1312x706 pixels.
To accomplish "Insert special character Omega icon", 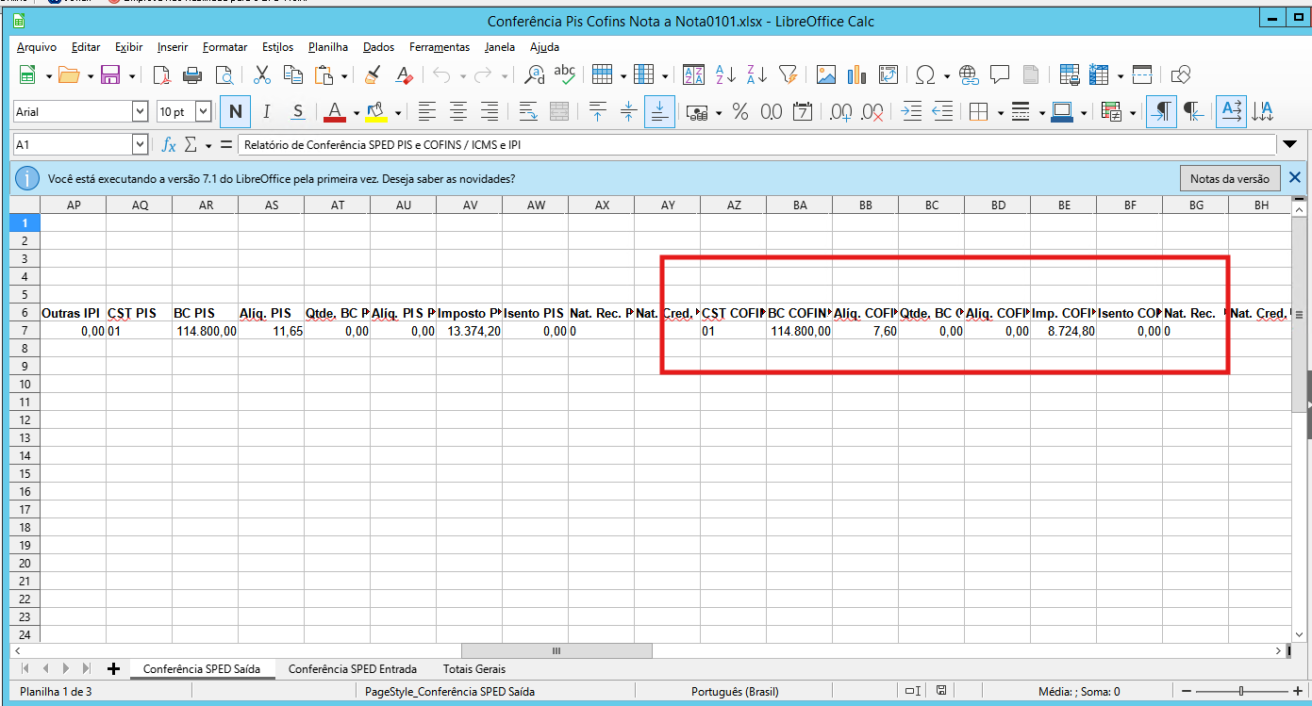I will tap(926, 75).
